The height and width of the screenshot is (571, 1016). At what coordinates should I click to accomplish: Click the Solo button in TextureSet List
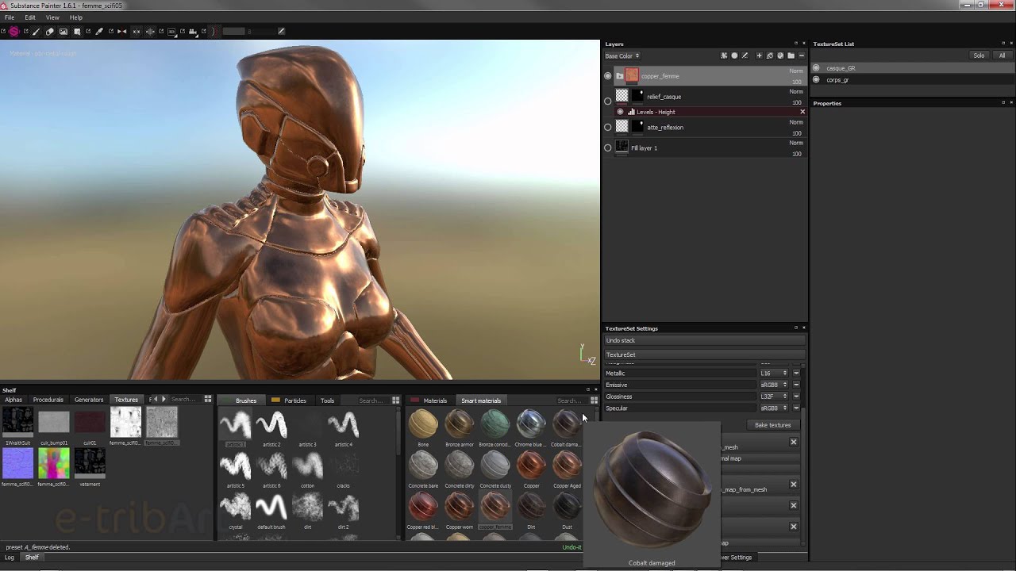point(979,56)
